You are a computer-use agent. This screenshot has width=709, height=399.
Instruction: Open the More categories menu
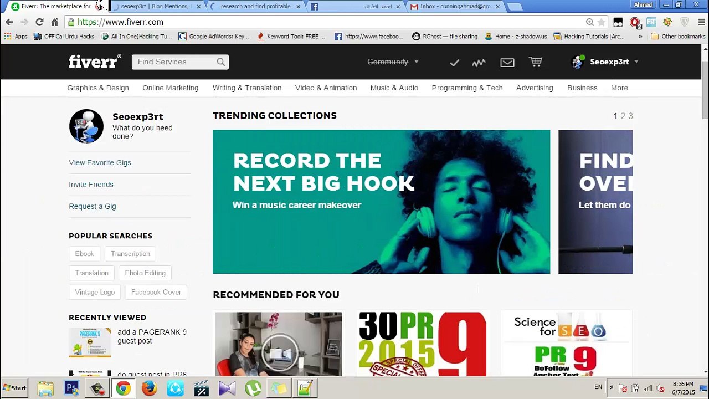[619, 88]
